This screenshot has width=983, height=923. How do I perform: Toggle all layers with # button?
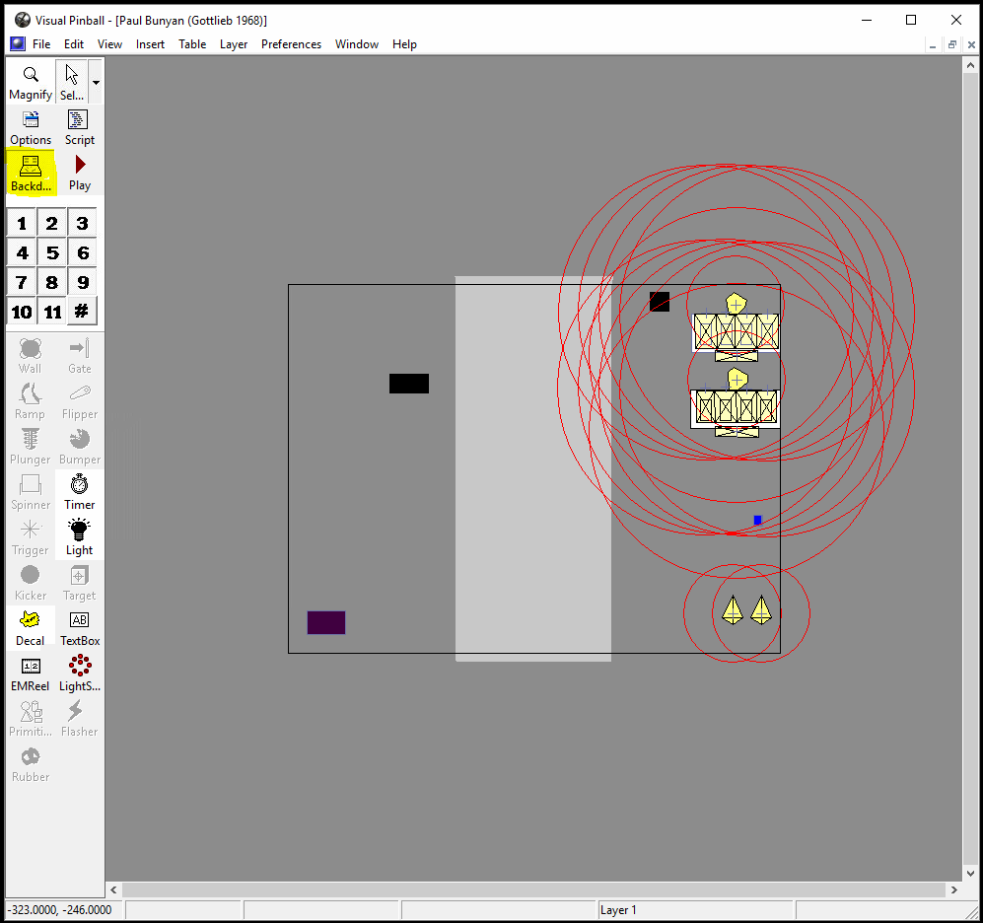[x=82, y=312]
